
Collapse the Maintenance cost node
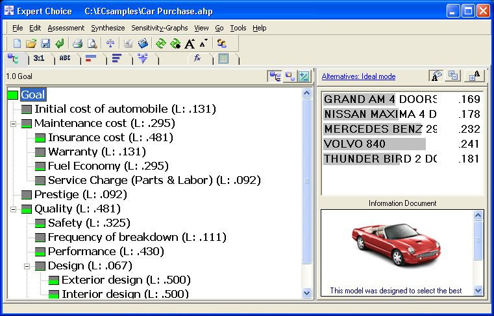point(13,124)
